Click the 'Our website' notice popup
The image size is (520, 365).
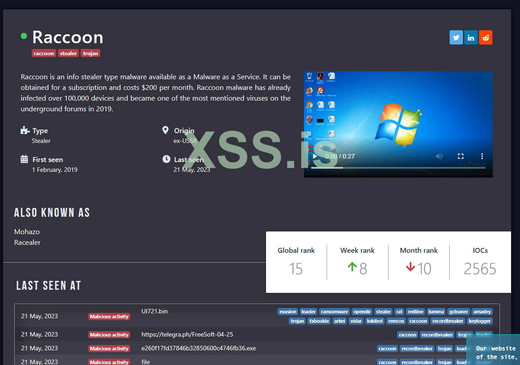pos(493,350)
